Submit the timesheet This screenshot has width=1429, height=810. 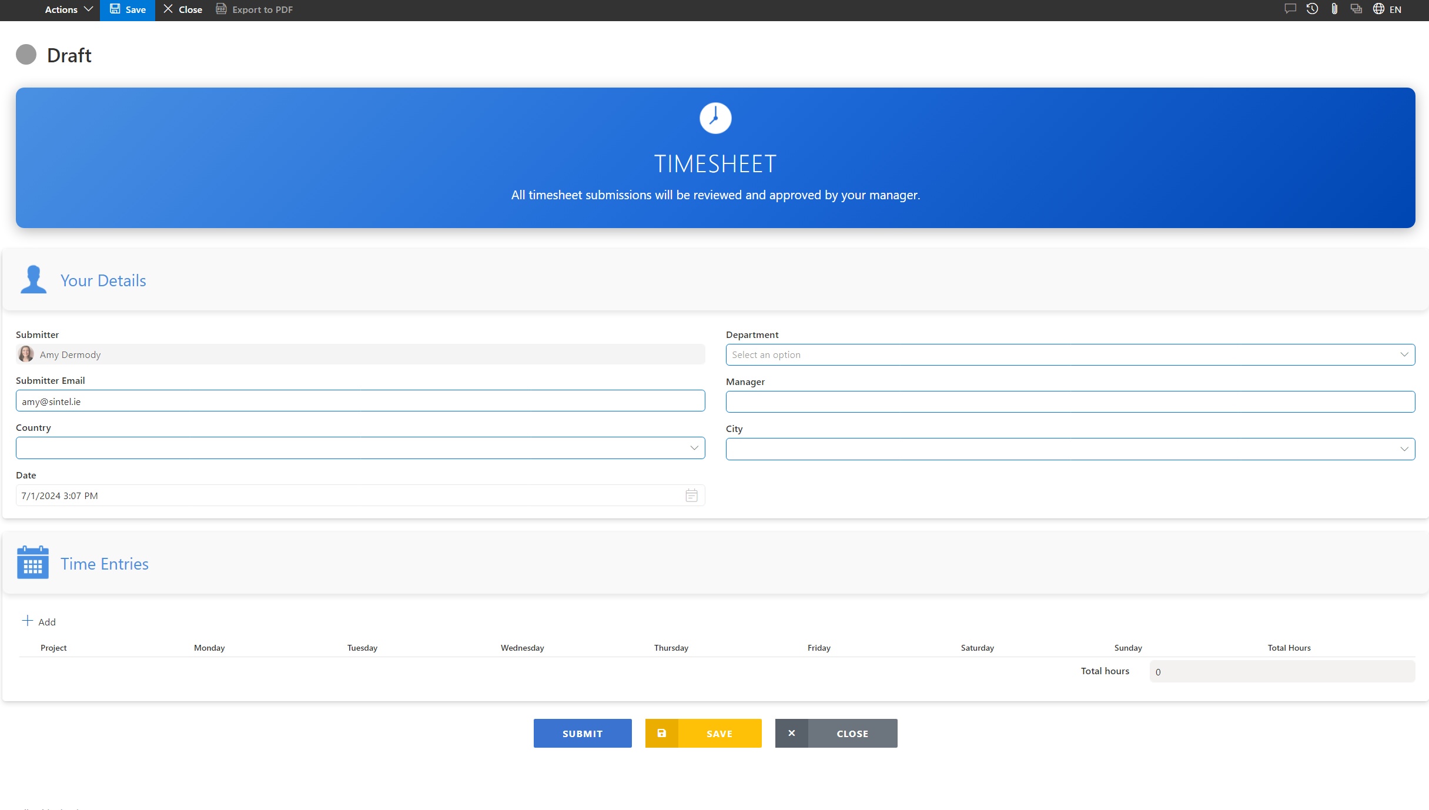582,733
